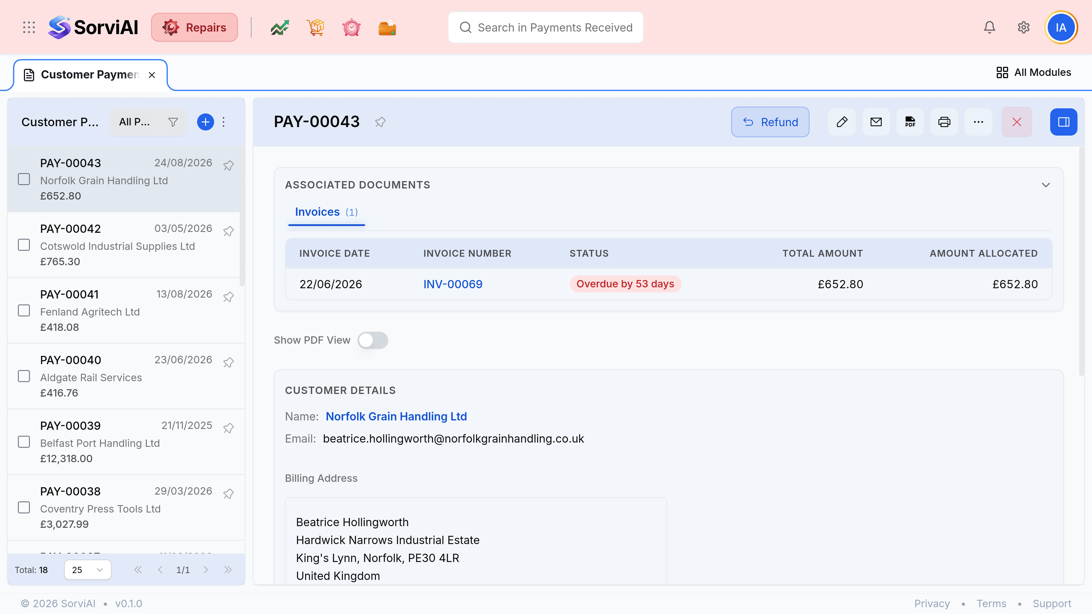Close the payment detail with red X

(x=1017, y=122)
